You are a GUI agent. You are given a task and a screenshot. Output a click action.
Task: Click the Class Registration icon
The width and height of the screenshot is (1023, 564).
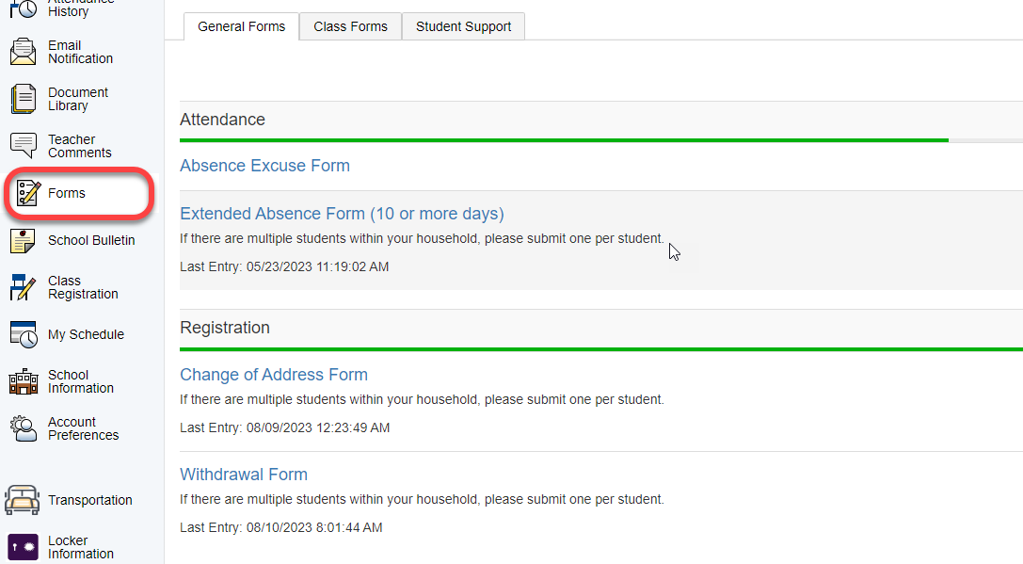[x=24, y=287]
